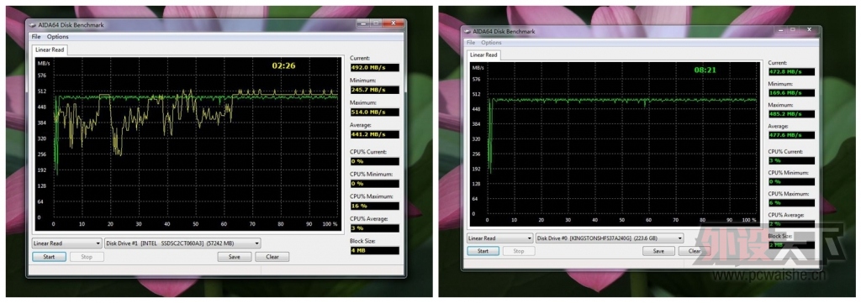Click the left benchmark graph area
The height and width of the screenshot is (303, 861).
tap(189, 145)
